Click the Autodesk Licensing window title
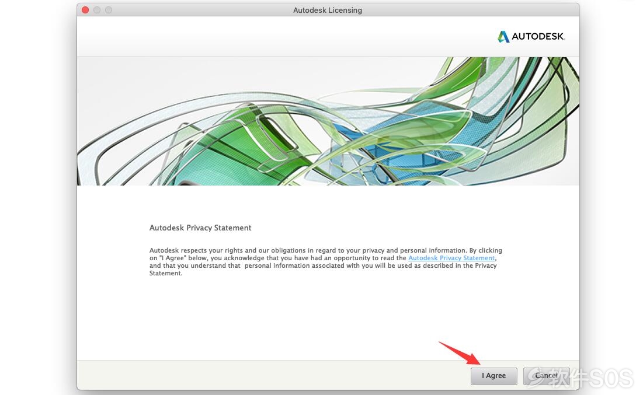This screenshot has width=643, height=395. point(328,11)
